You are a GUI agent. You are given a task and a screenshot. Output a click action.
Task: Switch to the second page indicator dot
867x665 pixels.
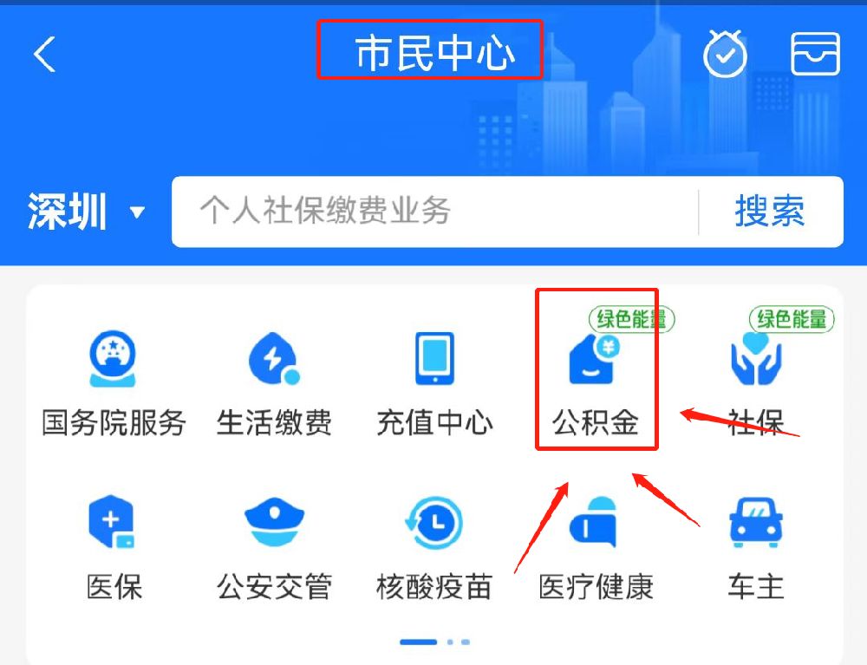tap(450, 642)
